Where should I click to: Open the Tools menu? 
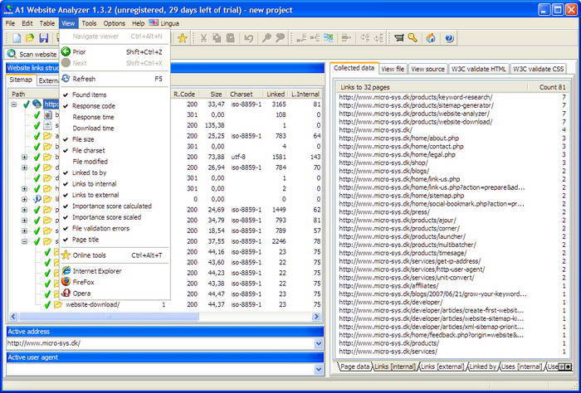coord(89,23)
